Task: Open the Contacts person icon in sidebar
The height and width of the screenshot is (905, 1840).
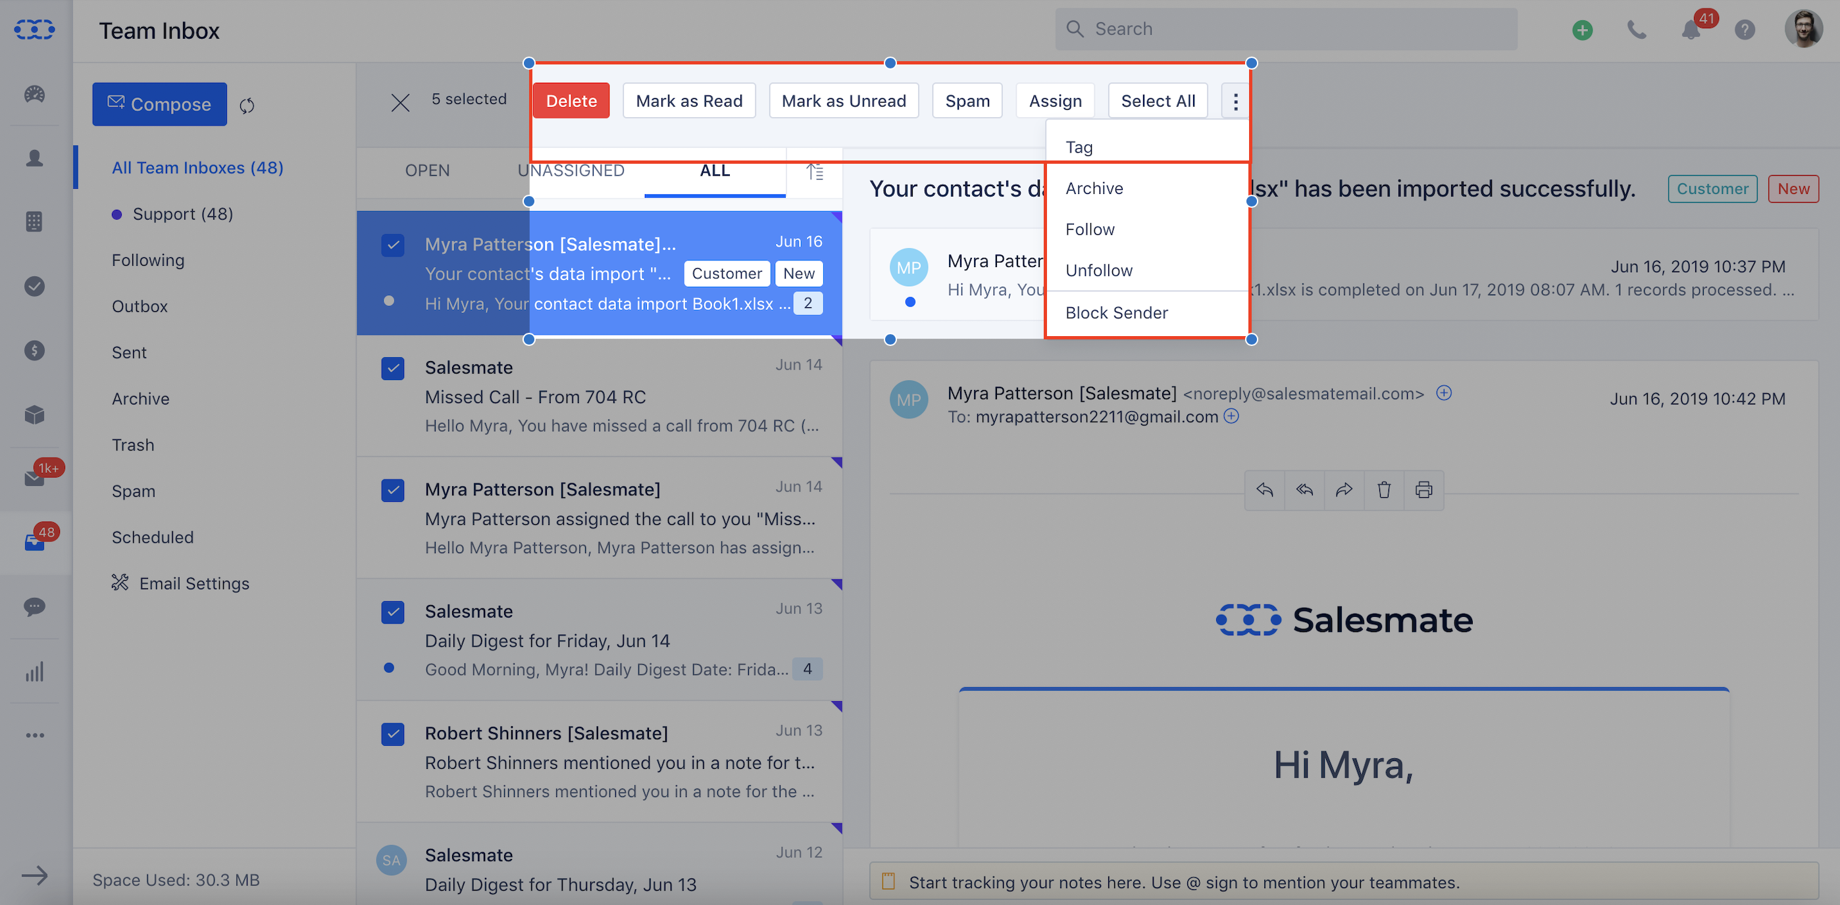Action: (x=34, y=158)
